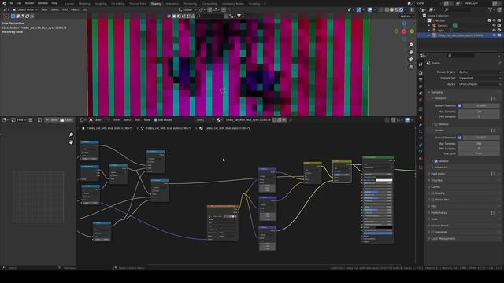Hide the Light in the outliner
Viewport: 504px width, 283px height.
click(494, 30)
